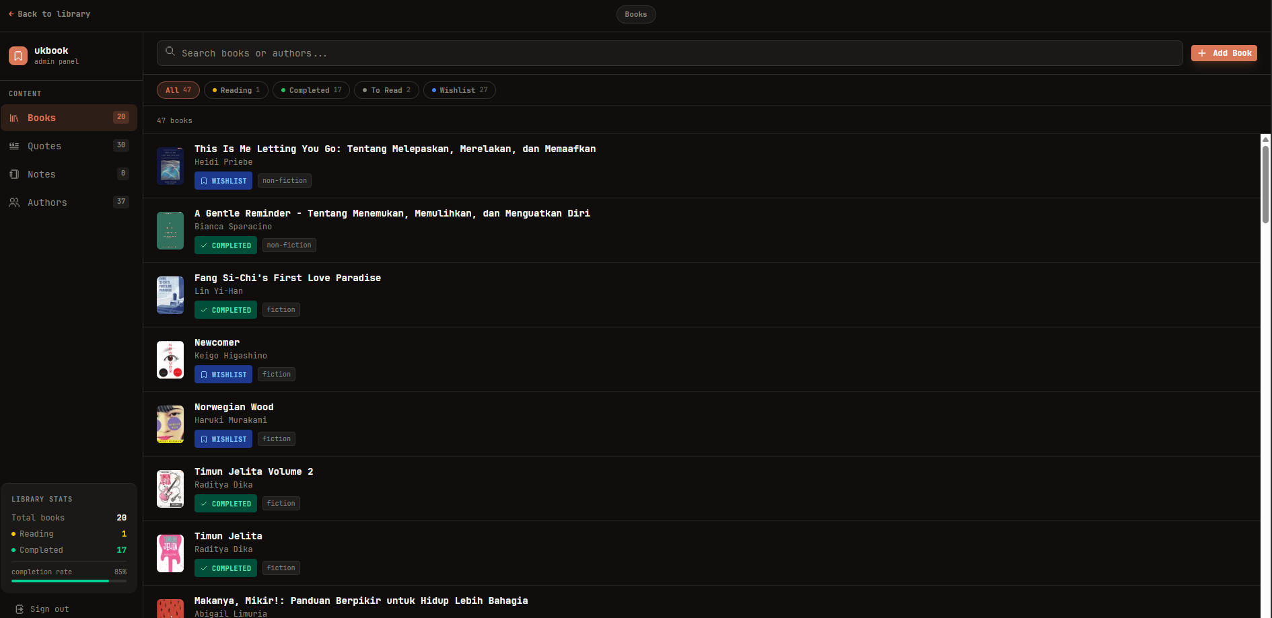Open Fang Si-Chi's First Love Paradise cover
The width and height of the screenshot is (1272, 618).
tap(170, 295)
